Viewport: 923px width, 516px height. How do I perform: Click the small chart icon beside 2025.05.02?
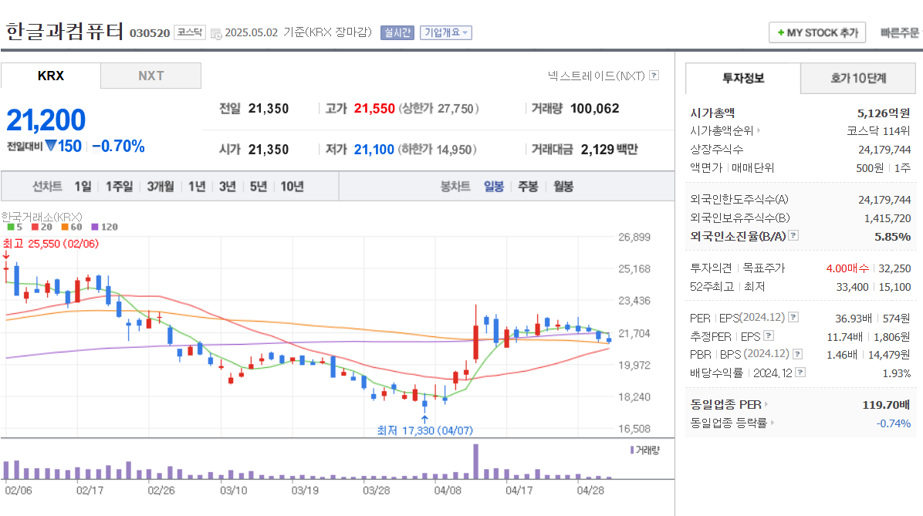point(216,32)
